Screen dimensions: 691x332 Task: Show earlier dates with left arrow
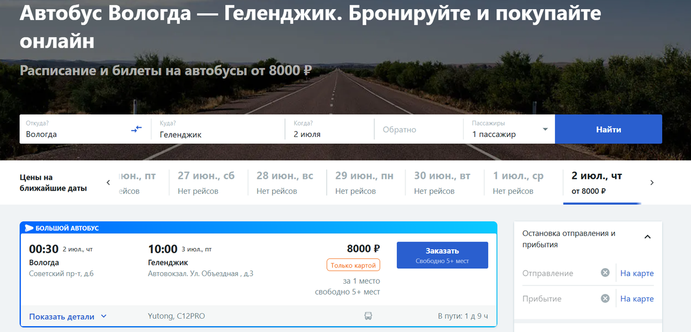tap(108, 183)
